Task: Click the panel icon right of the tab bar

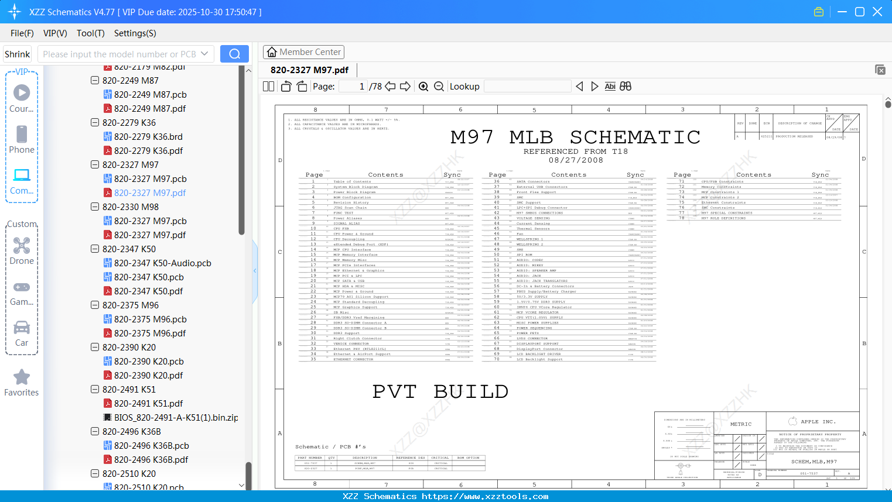Action: tap(880, 70)
